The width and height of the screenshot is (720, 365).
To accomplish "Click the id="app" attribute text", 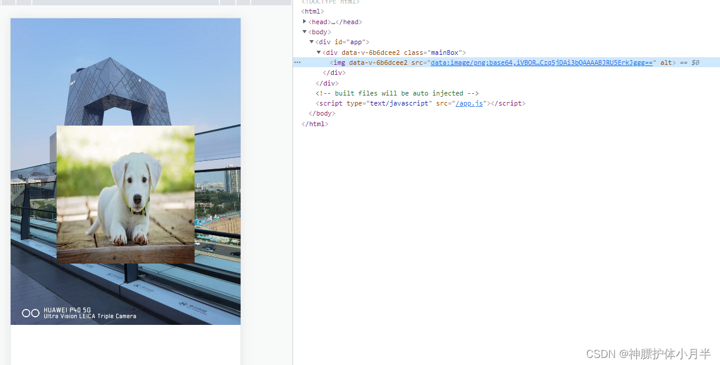I will click(349, 42).
